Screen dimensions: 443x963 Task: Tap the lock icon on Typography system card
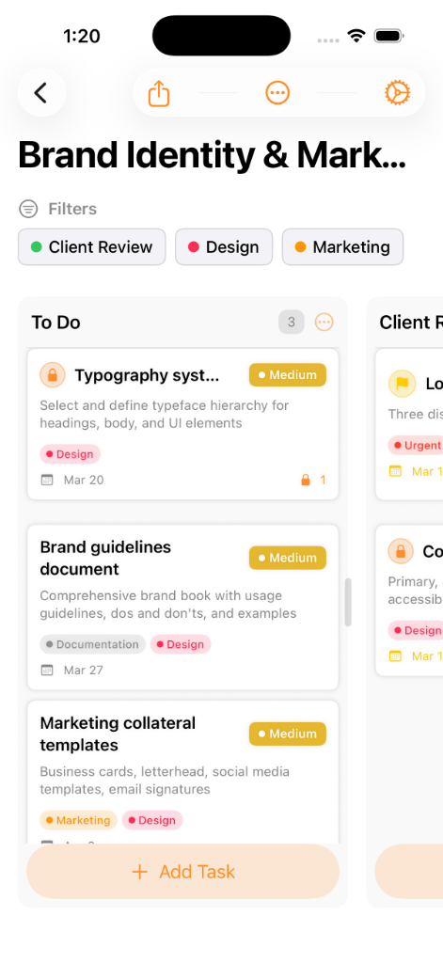tap(53, 374)
